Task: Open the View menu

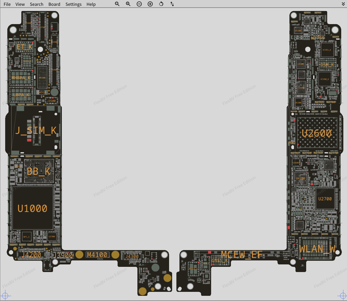Action: pos(20,4)
